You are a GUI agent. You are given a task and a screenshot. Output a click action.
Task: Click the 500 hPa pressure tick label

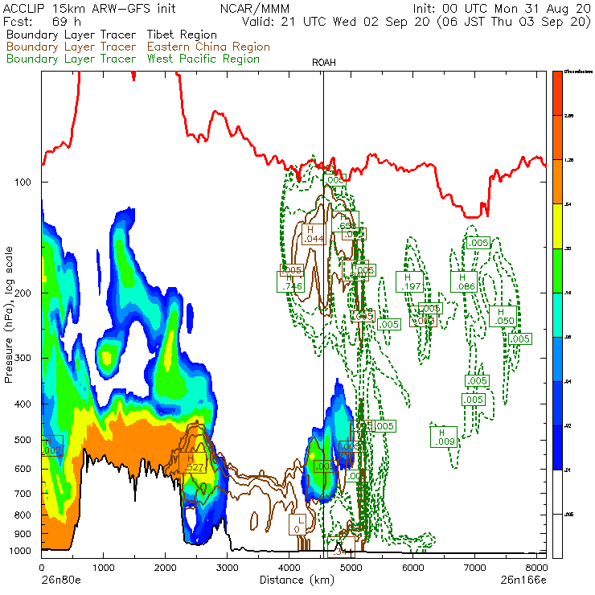[23, 440]
